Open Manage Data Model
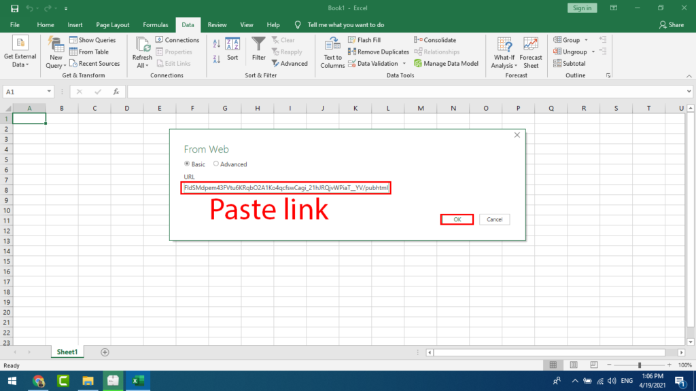This screenshot has width=696, height=391. point(446,63)
